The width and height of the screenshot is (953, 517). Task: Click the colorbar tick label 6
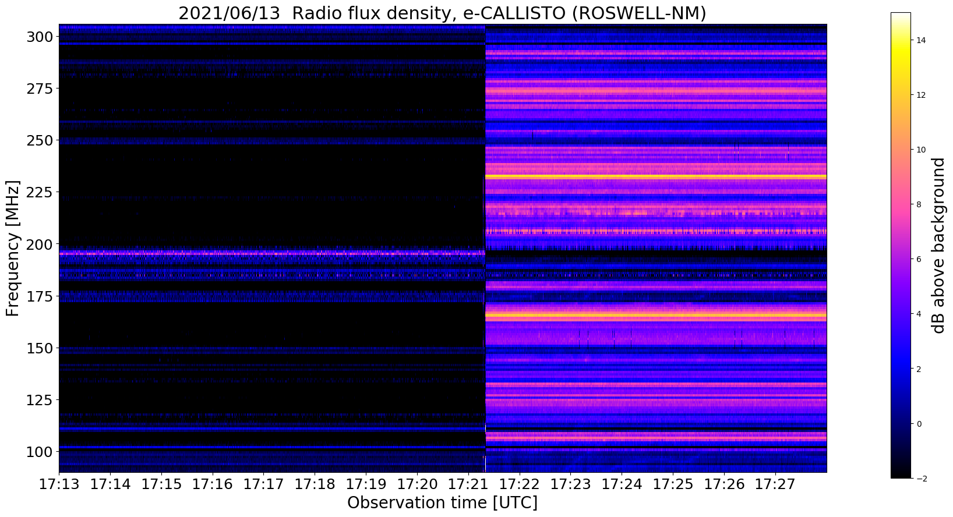point(919,259)
